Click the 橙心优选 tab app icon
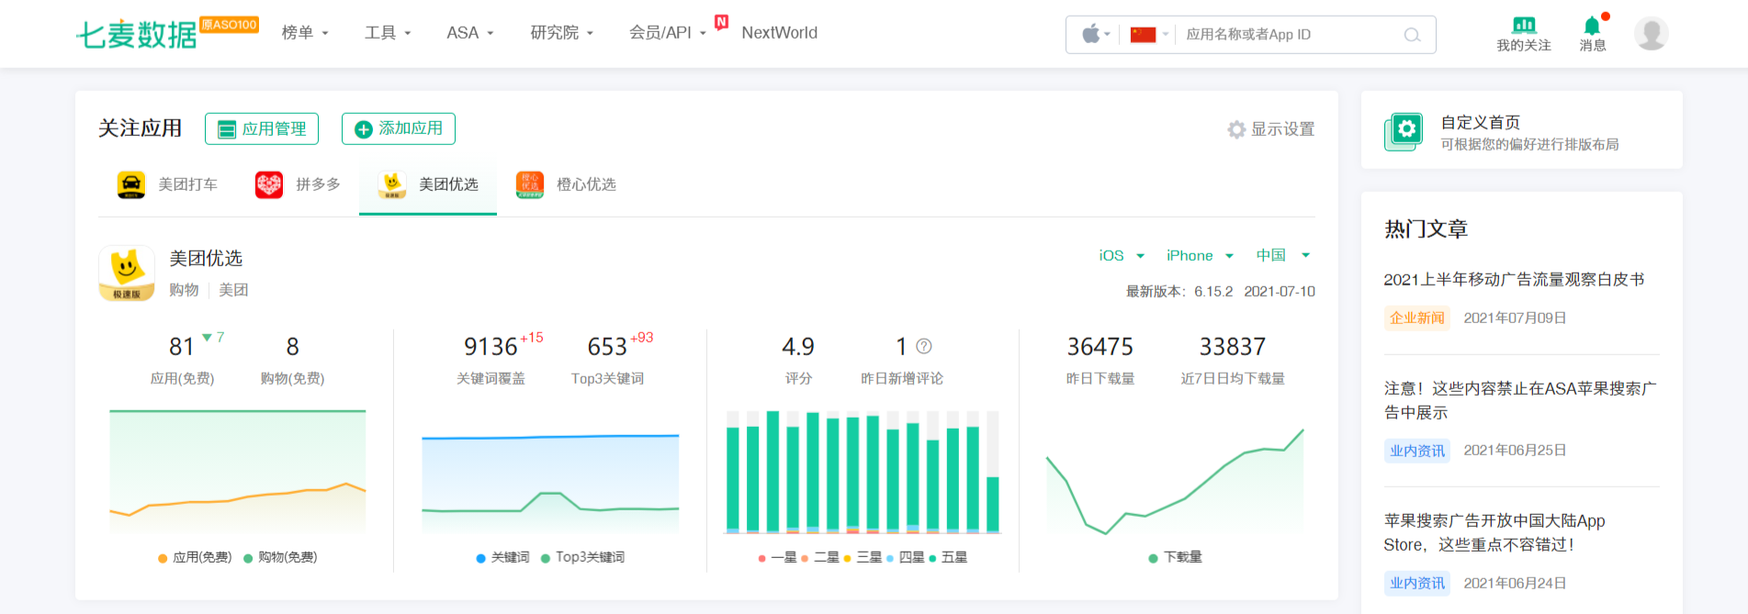The width and height of the screenshot is (1748, 614). [x=530, y=184]
